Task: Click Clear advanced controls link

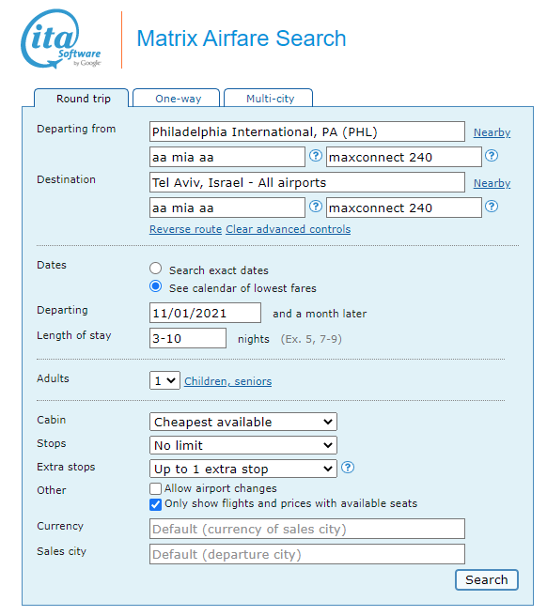Action: (x=289, y=229)
